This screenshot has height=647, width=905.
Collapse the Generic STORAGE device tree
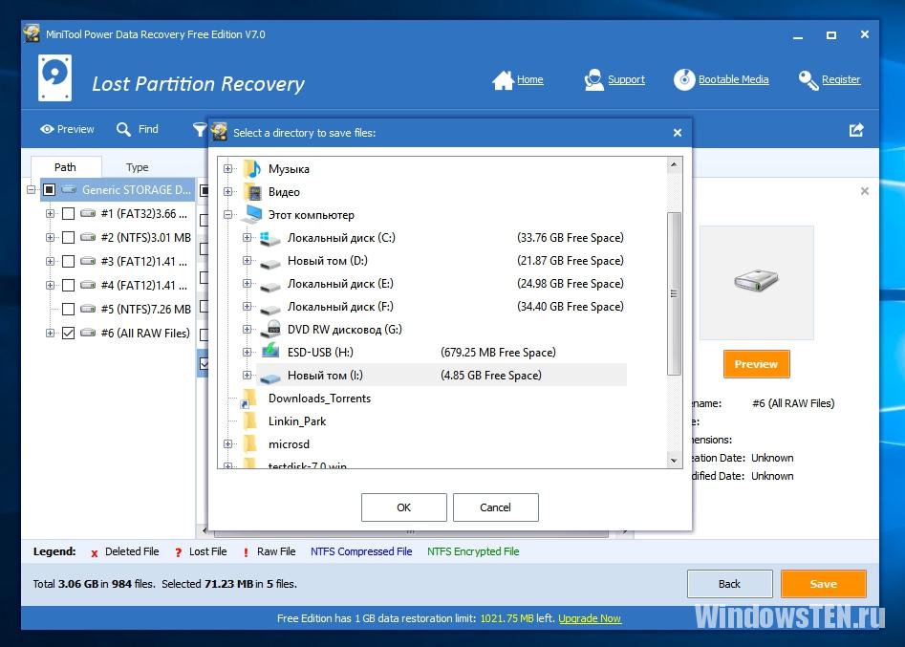pyautogui.click(x=32, y=189)
